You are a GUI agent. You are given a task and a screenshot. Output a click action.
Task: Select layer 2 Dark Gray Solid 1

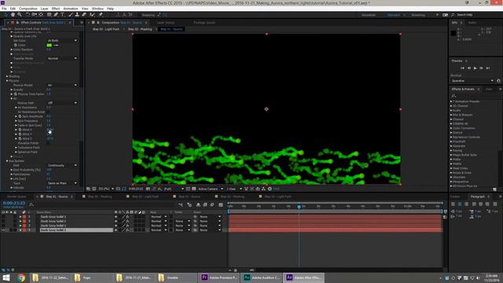(53, 221)
